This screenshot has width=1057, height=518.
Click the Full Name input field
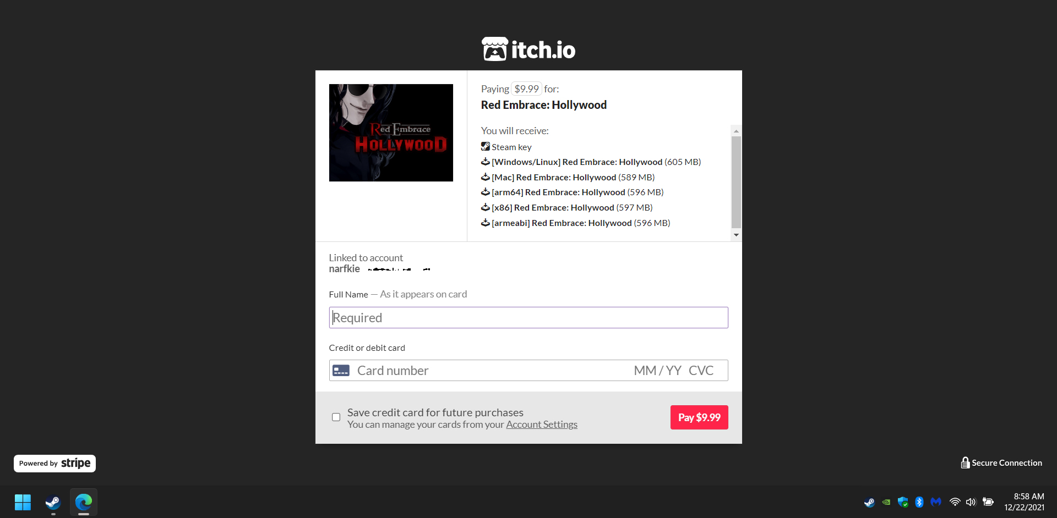528,317
